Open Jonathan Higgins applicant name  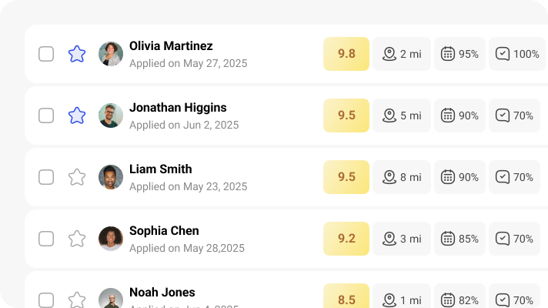point(178,108)
